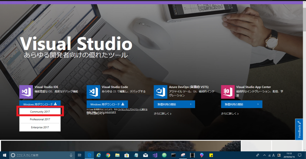Click the Visual Studio Code heading text
The height and width of the screenshot is (159, 306).
(115, 87)
